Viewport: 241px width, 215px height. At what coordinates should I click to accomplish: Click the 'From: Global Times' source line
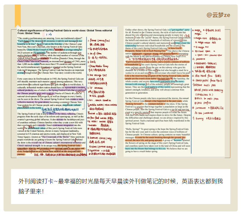[x=29, y=34]
